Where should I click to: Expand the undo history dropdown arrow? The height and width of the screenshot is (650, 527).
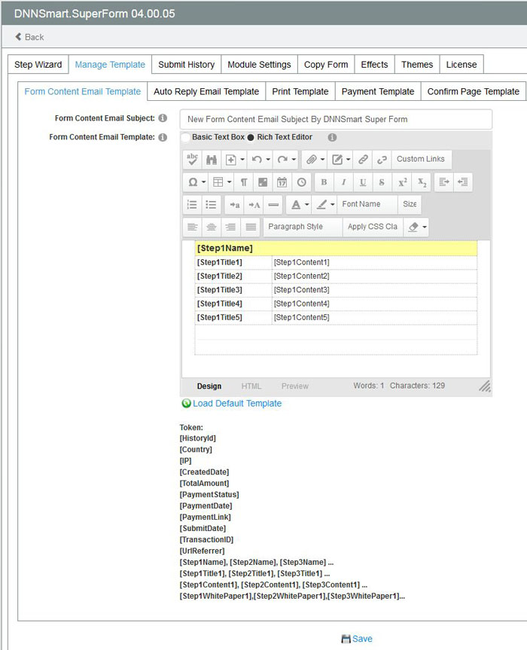tap(269, 160)
